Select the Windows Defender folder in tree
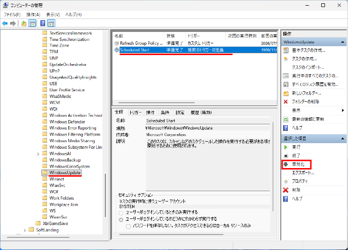 67,122
